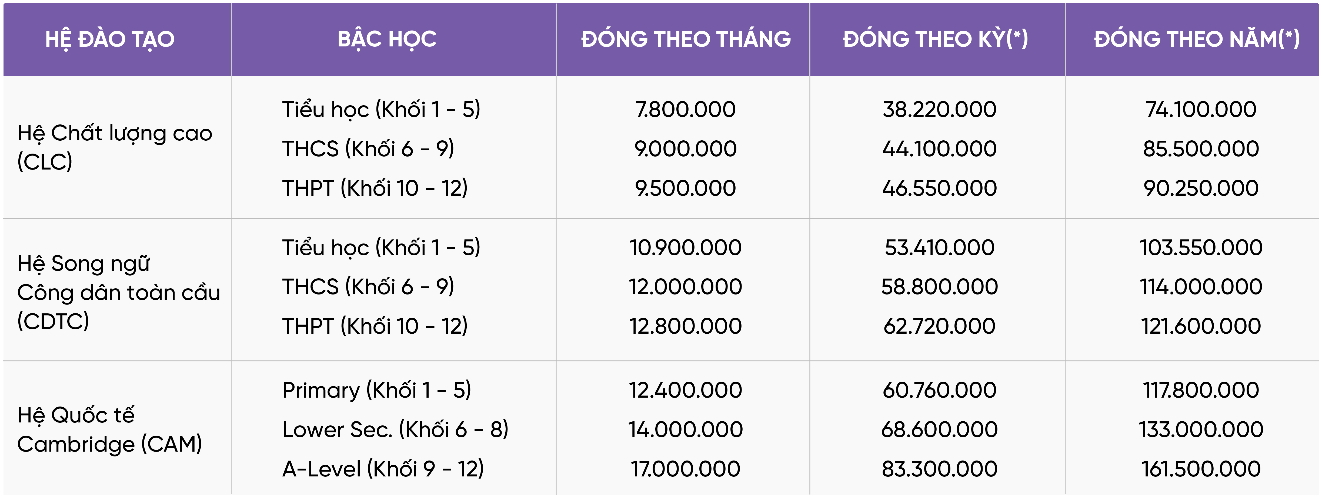Select the "Hệ Quốc tế Cambridge (CAM)" cell
The height and width of the screenshot is (501, 1322).
[x=110, y=429]
